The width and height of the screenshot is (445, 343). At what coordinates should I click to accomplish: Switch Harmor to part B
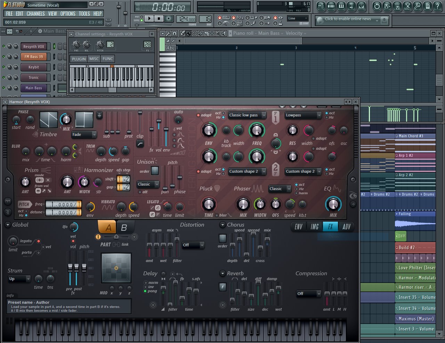point(124,228)
